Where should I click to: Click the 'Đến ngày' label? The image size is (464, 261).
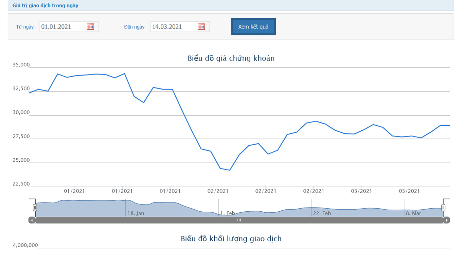click(134, 27)
